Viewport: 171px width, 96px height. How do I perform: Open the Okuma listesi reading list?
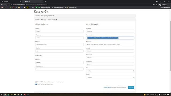click(x=165, y=7)
